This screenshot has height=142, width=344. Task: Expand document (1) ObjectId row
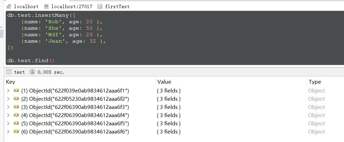coord(8,91)
